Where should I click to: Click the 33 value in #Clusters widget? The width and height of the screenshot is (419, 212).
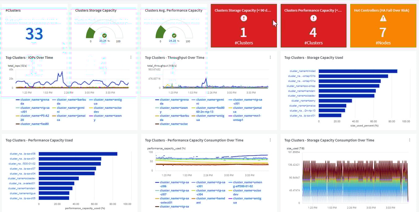coord(34,34)
